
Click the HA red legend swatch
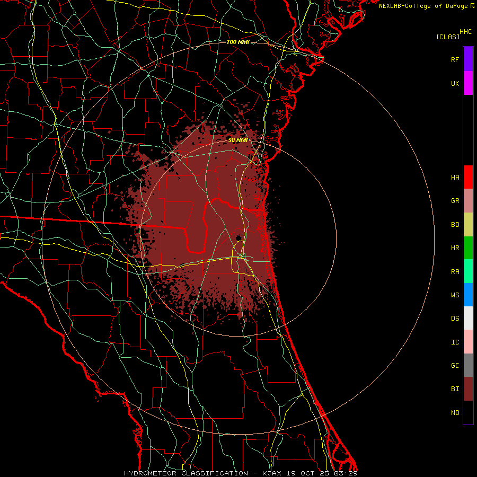(x=468, y=177)
